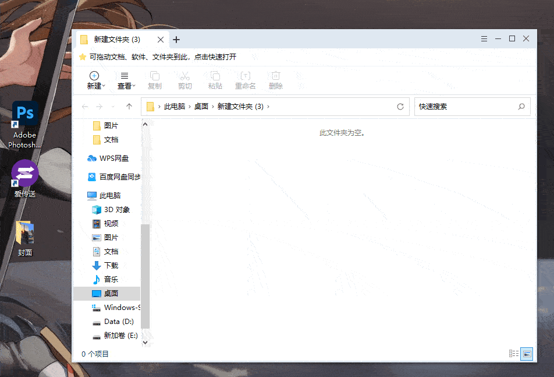554x377 pixels.
Task: Click the sidebar scrollbar thumb
Action: [145, 276]
